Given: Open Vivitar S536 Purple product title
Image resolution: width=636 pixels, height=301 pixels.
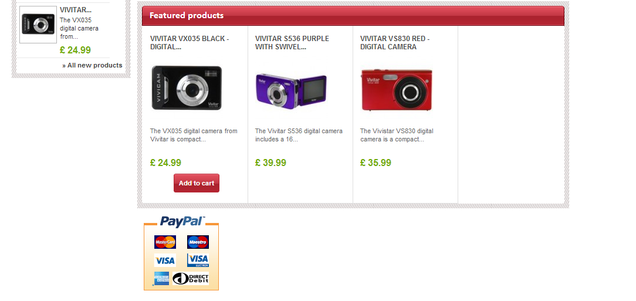Looking at the screenshot, I should click(x=292, y=43).
